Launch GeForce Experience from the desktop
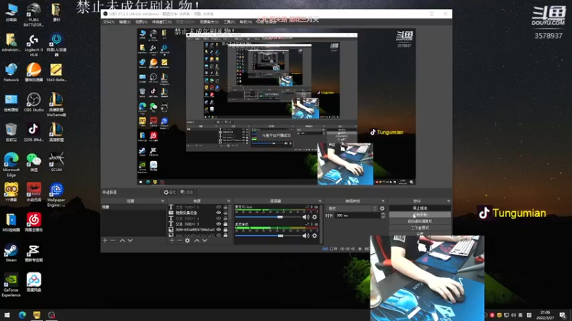The image size is (572, 321). click(x=11, y=285)
